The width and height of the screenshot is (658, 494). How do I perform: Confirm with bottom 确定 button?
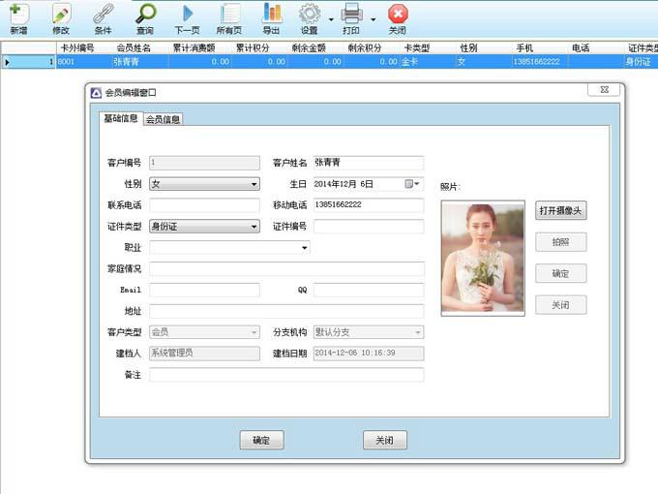261,440
